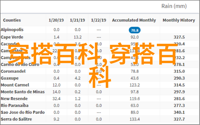Screen dimensions: 200x125
Task: Select the 1/21/19 date column header
Action: 78,20
